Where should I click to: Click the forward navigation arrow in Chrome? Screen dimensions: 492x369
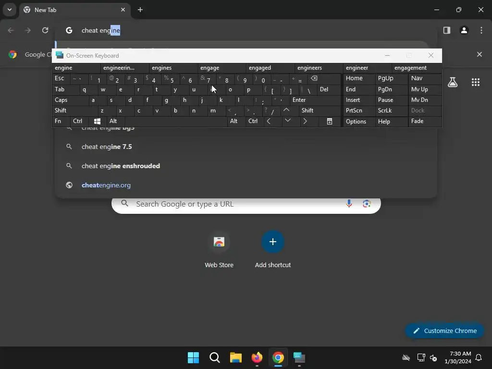click(28, 30)
